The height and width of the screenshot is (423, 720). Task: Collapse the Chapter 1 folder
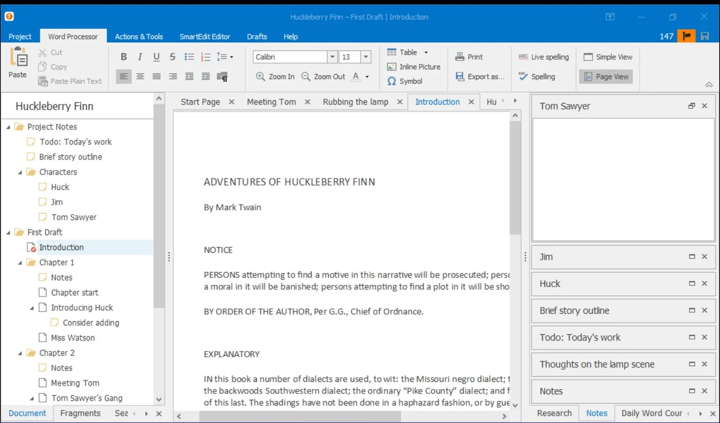[x=20, y=263]
